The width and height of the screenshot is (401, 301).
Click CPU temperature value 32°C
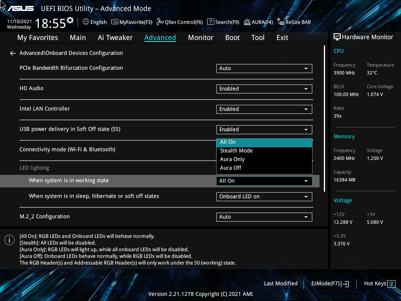372,73
